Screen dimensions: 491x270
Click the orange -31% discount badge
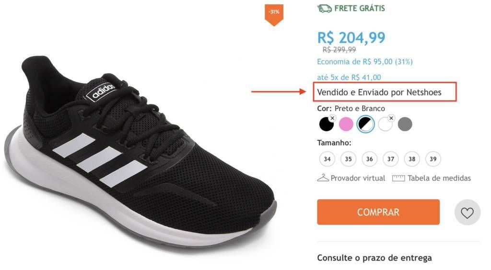(x=274, y=15)
